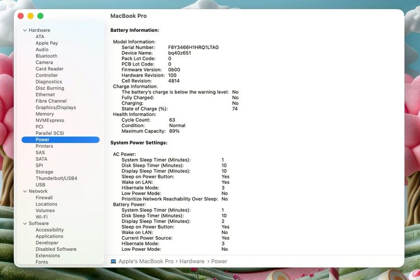Select Disc Burning in the sidebar

[x=50, y=88]
